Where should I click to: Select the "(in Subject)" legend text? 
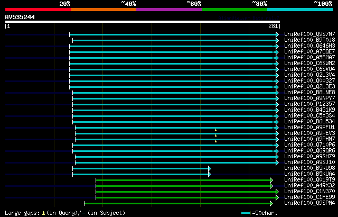click(x=107, y=213)
